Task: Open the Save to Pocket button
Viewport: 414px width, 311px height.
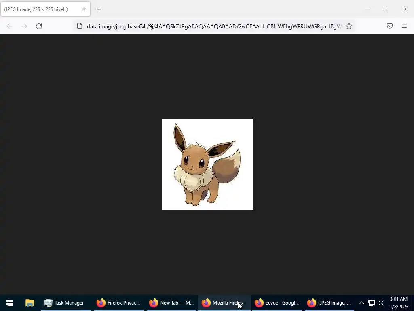Action: (x=390, y=26)
